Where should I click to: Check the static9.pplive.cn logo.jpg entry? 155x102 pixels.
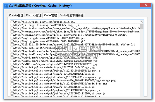point(12,67)
